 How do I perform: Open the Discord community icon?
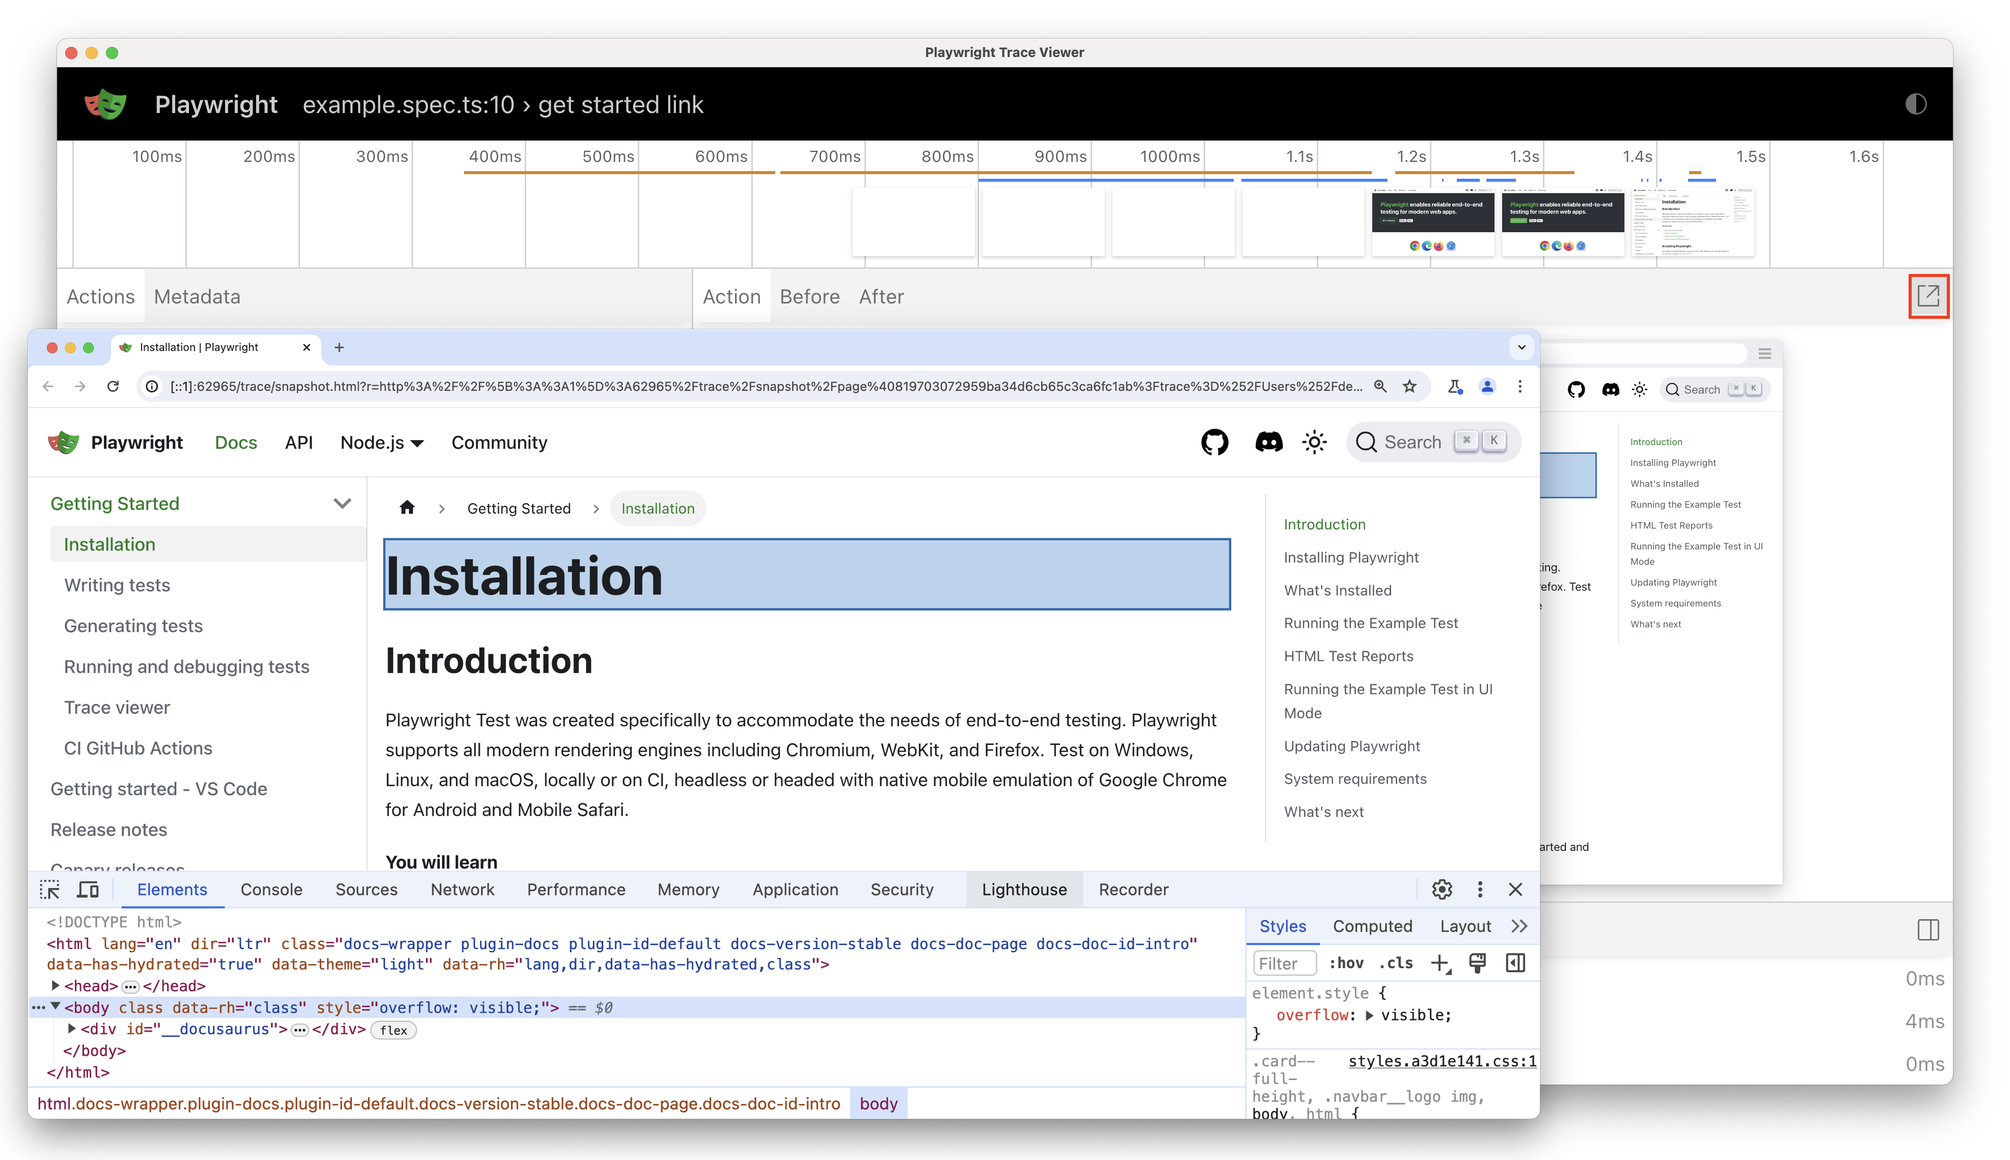click(x=1269, y=442)
